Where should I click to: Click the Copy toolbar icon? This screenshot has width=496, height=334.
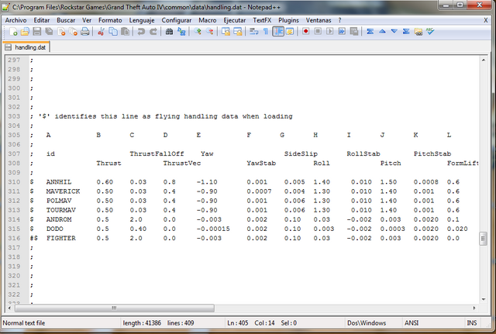coord(113,31)
